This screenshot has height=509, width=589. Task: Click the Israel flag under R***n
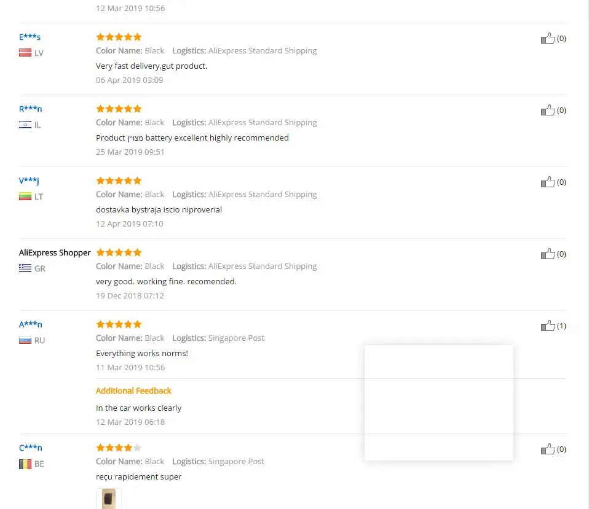[x=25, y=125]
